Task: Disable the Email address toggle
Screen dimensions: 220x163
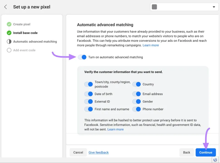Action: (x=137, y=94)
